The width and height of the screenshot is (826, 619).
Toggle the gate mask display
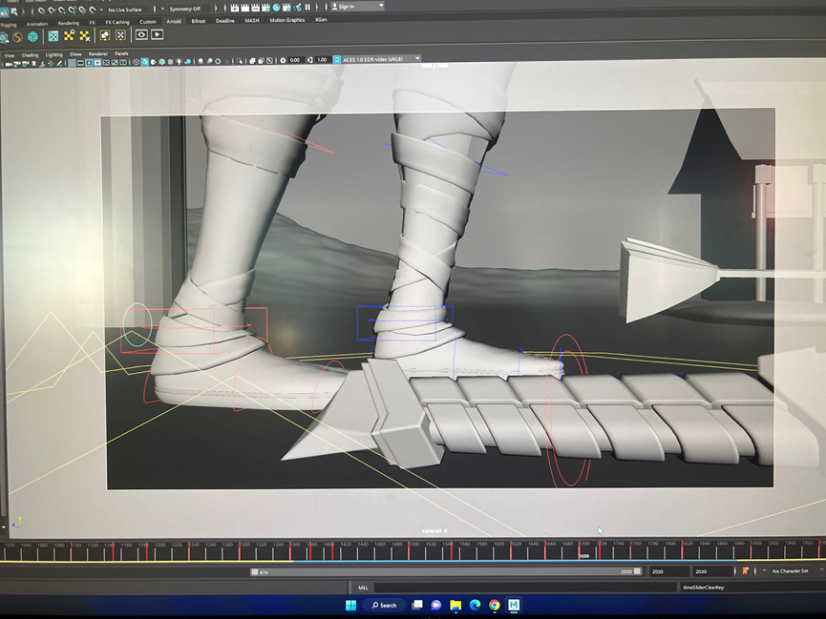pyautogui.click(x=97, y=63)
